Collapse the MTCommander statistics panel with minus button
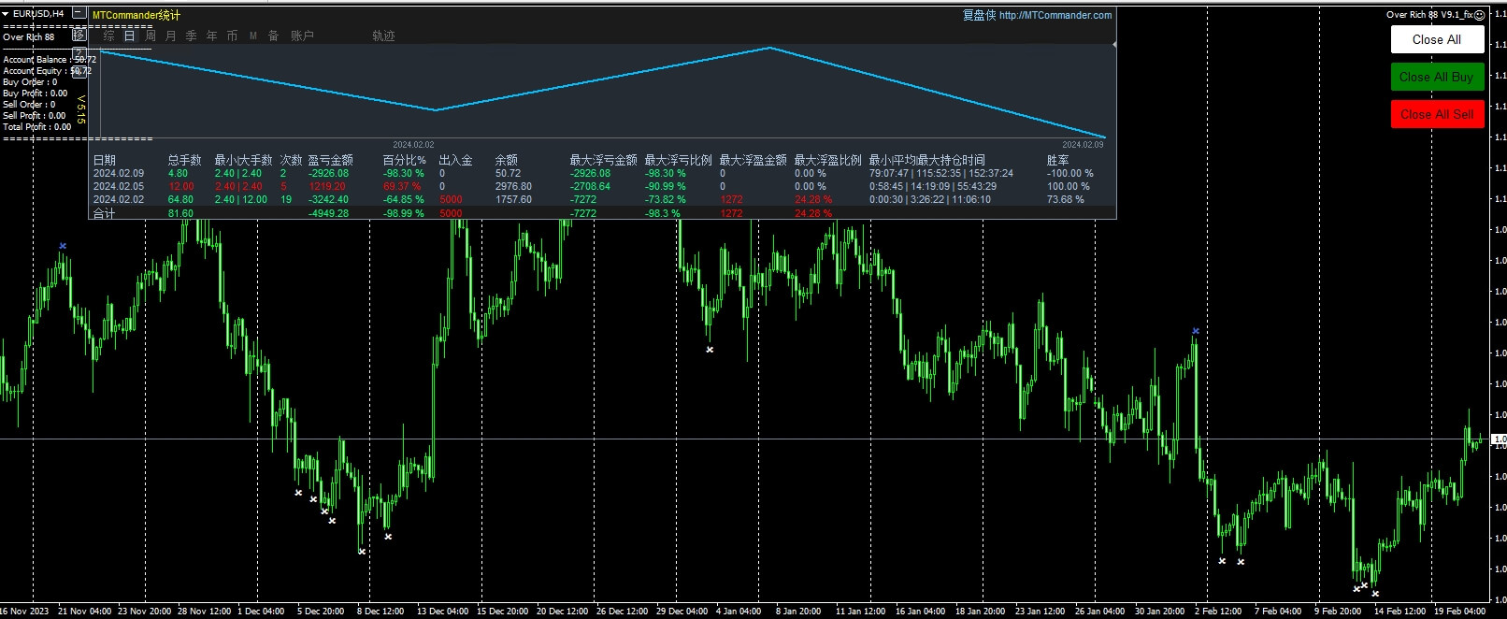 79,14
